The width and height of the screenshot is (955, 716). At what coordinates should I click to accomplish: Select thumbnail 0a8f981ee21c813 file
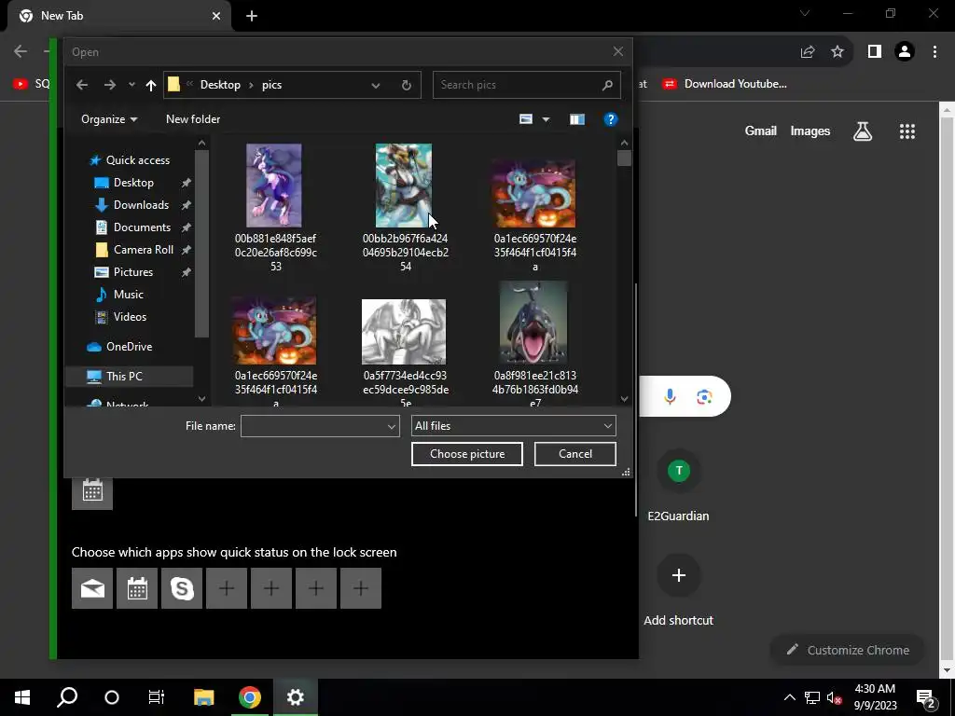533,323
